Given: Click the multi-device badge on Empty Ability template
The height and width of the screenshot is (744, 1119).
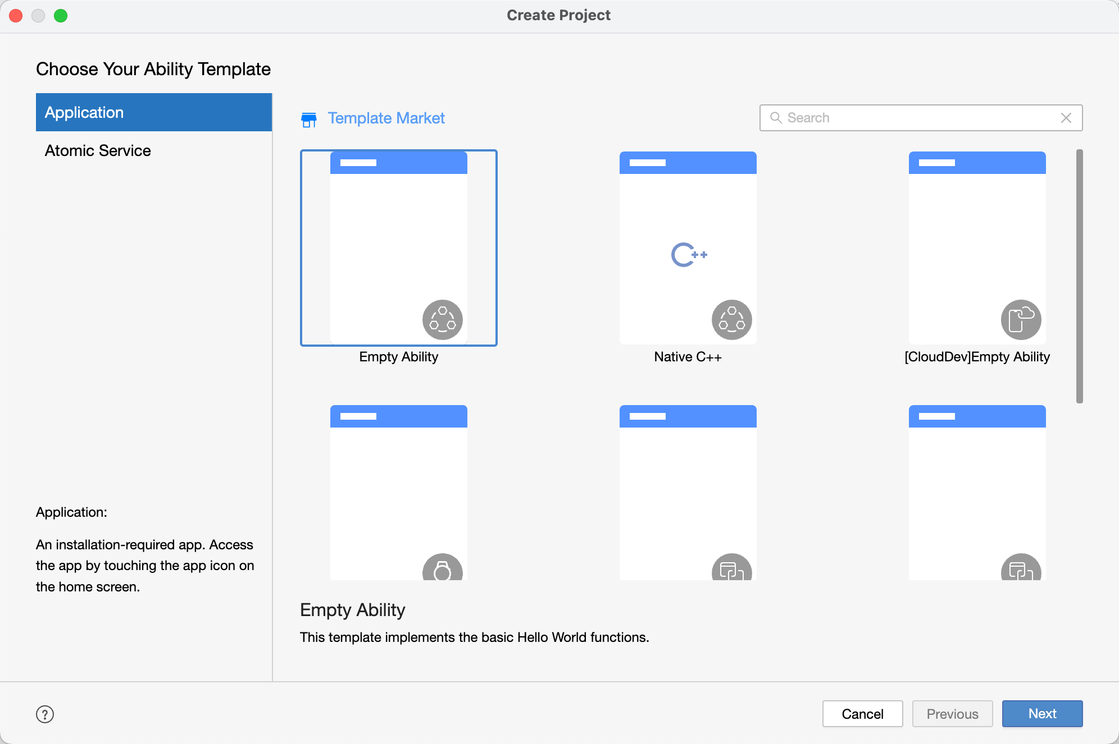Looking at the screenshot, I should [442, 320].
